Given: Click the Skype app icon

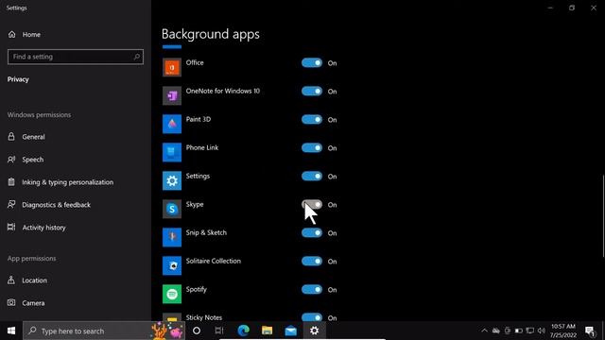Looking at the screenshot, I should pyautogui.click(x=172, y=209).
